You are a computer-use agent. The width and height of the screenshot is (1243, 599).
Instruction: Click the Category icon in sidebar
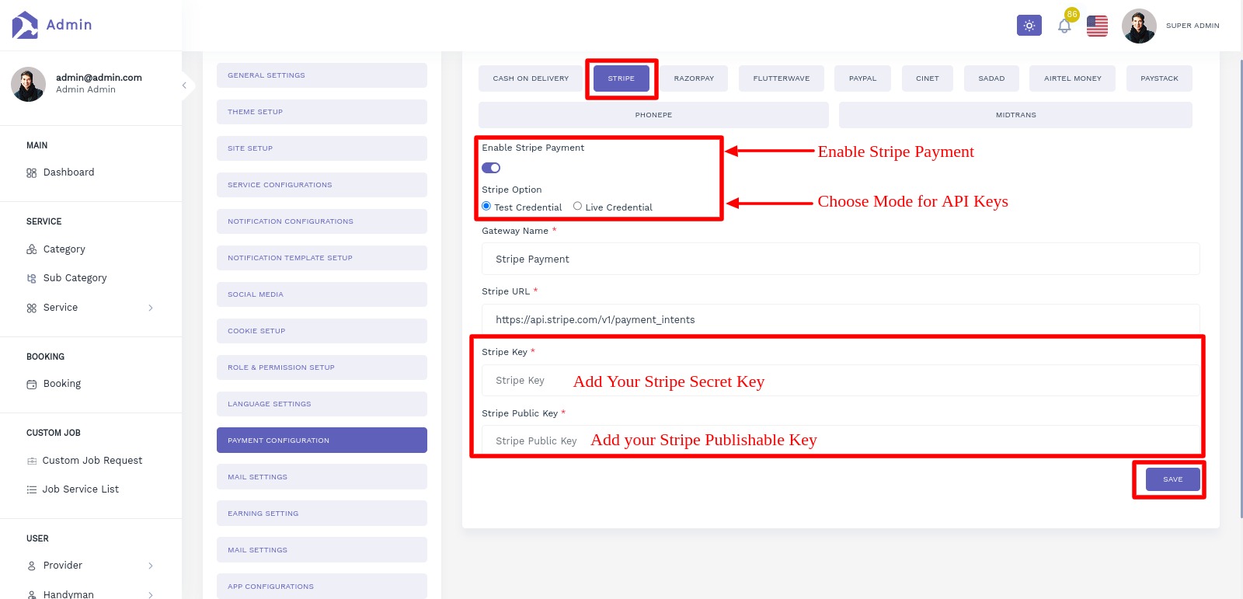tap(32, 249)
